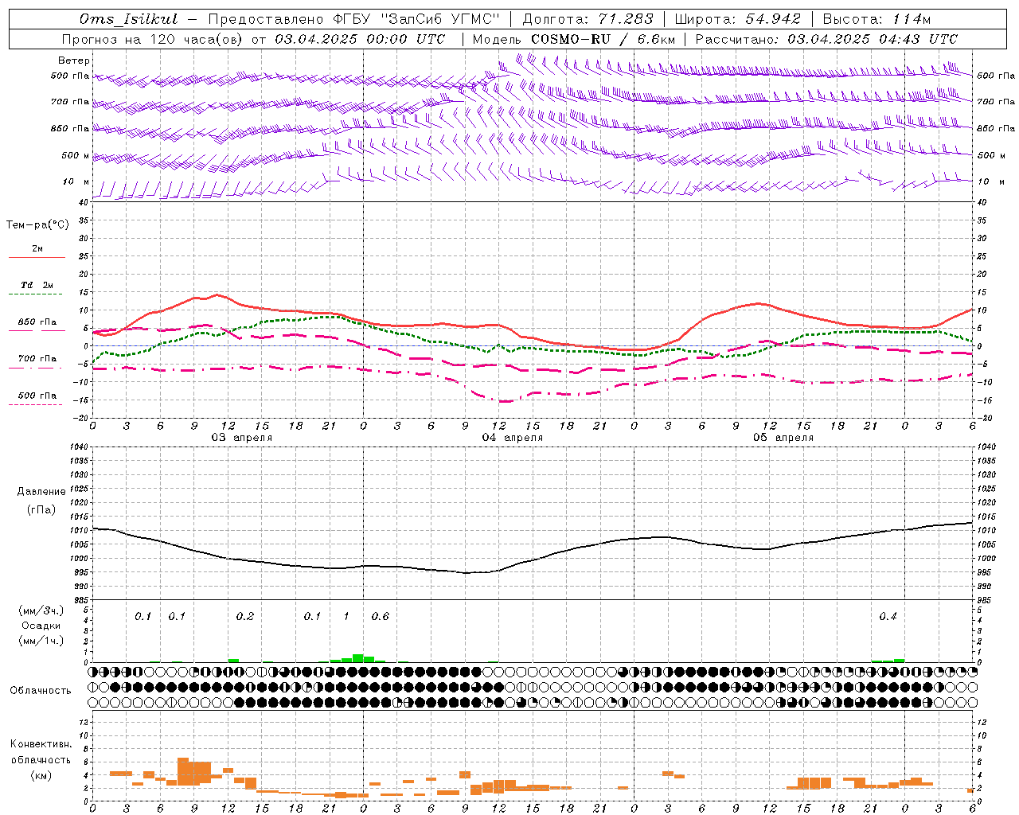Click the model name COSMO-RU / 6.6км
Image resolution: width=1019 pixels, height=815 pixels.
pos(603,39)
